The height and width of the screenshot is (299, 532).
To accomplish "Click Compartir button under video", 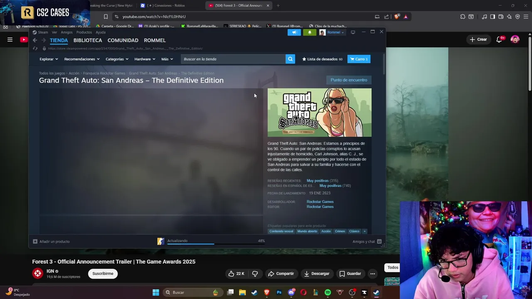I will click(281, 274).
